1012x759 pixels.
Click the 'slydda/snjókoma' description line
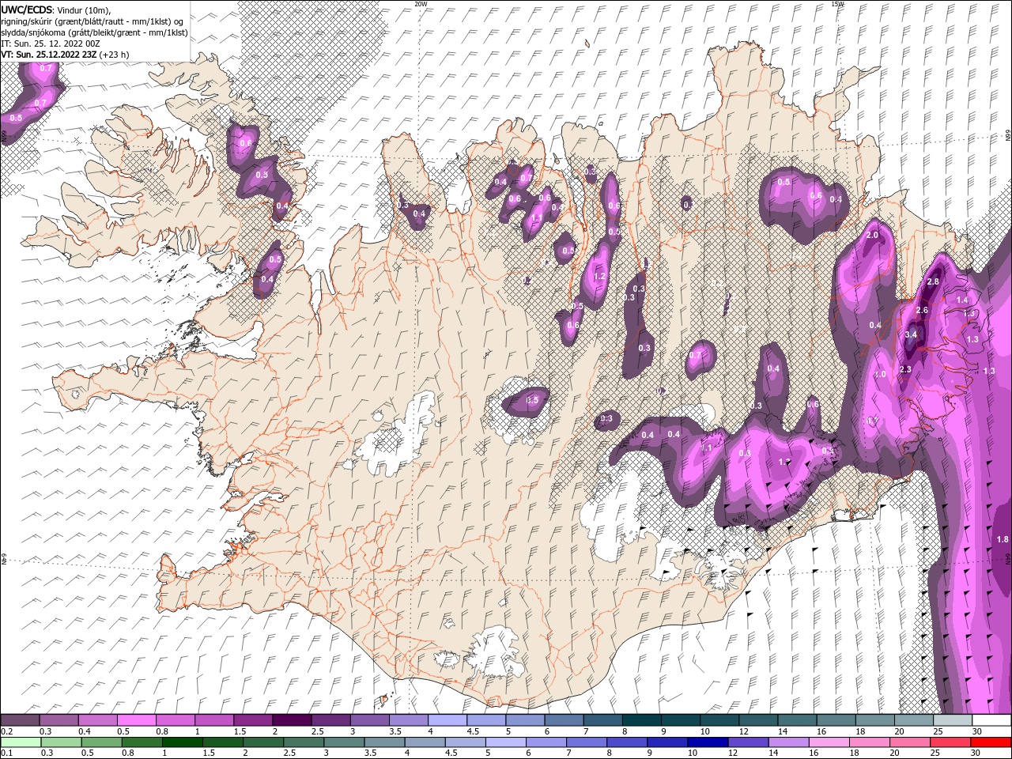click(94, 32)
